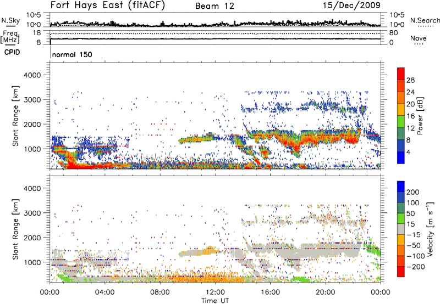Screen dimensions: 440x304
Task: Click the 'Beam 12' label
Action: (215, 6)
